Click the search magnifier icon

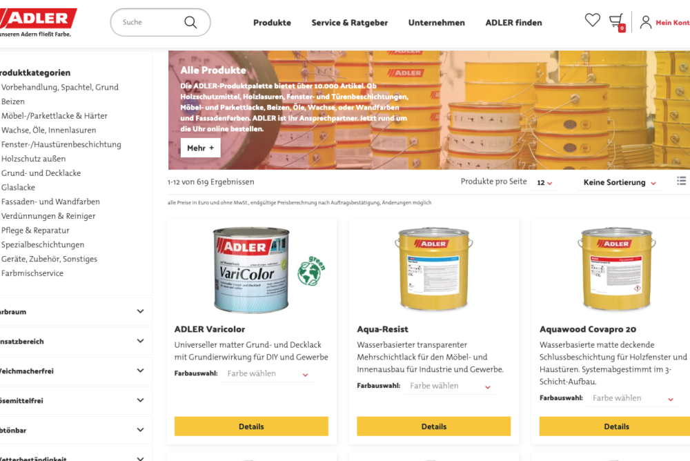pyautogui.click(x=190, y=22)
